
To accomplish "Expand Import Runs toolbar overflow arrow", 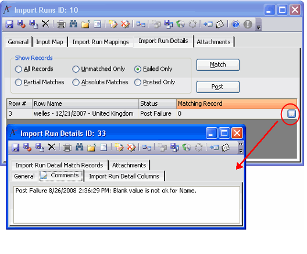I will (x=258, y=28).
